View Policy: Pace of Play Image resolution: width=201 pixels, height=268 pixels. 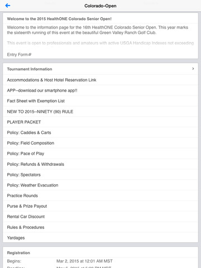[x=100, y=154]
